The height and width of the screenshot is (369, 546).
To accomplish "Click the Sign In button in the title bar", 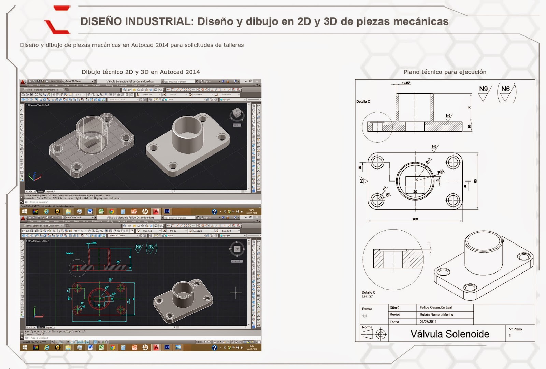I will [207, 81].
